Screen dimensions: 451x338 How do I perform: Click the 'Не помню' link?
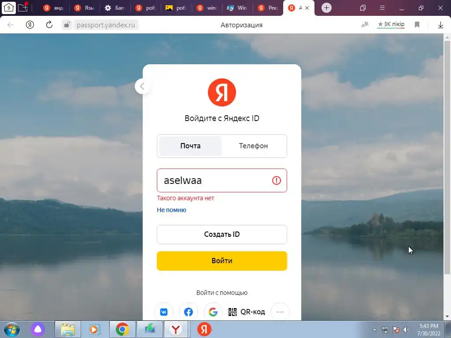(171, 210)
